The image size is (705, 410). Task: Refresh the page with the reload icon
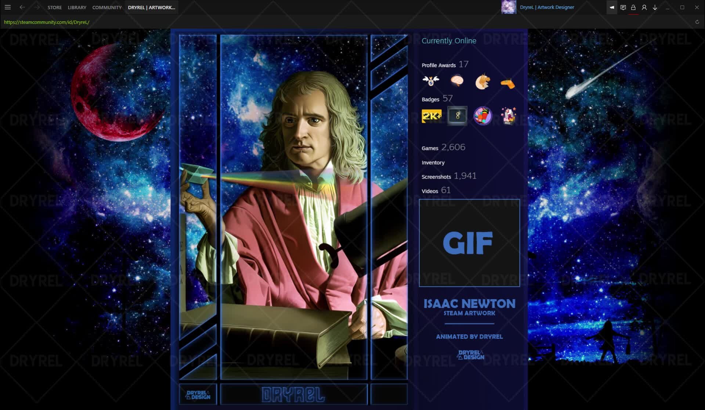coord(697,22)
